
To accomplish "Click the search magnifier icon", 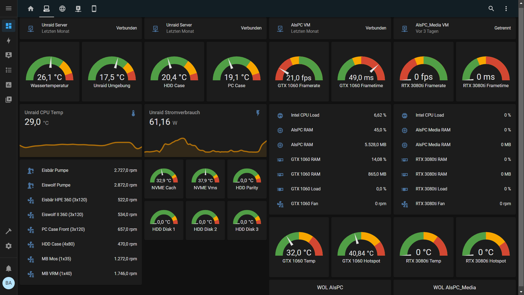I will click(491, 8).
